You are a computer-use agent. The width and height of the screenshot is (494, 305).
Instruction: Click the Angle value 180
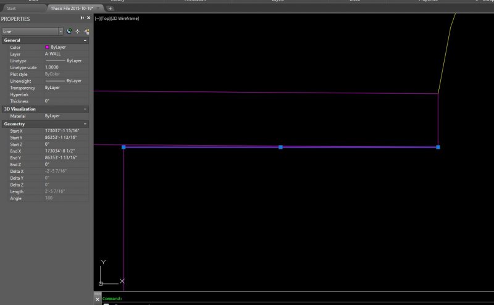67,198
